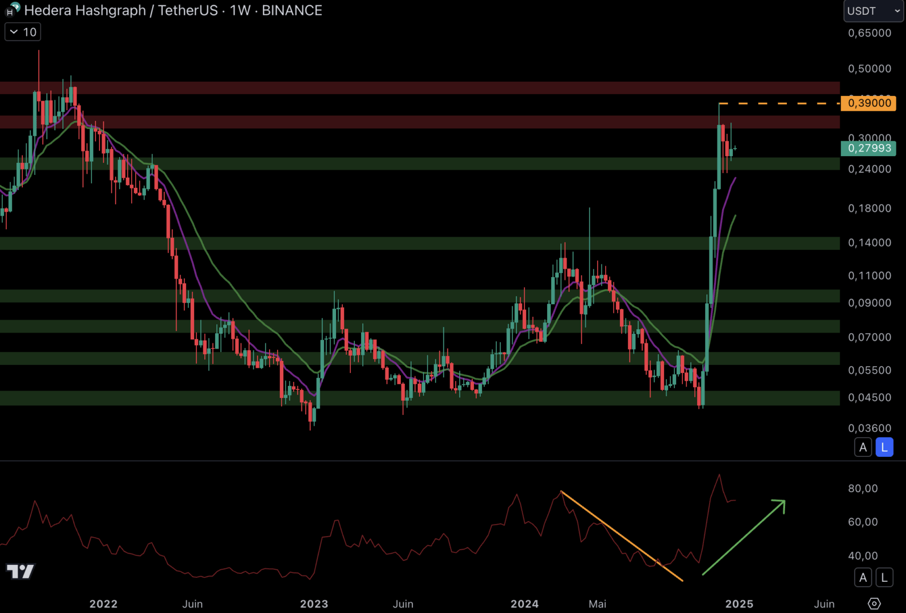The height and width of the screenshot is (613, 906).
Task: Select the topmost red resistance zone
Action: tap(420, 88)
